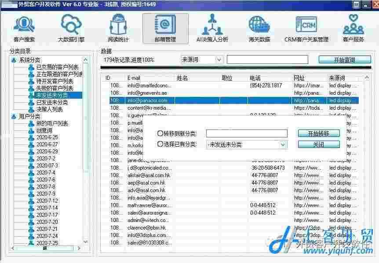Select the info@gmevents.ae email row
379x263 pixels.
coord(234,93)
